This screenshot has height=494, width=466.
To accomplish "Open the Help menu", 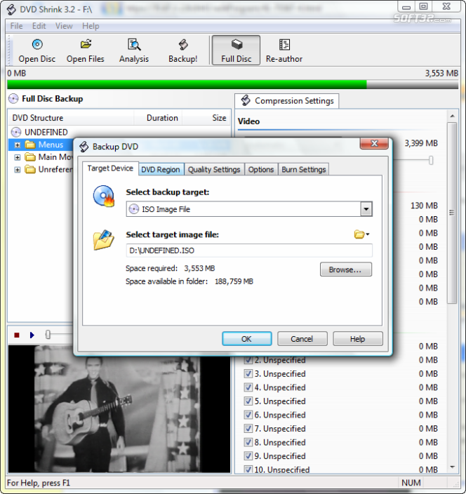I will [91, 26].
